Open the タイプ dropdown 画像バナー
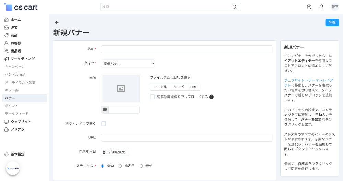 (x=128, y=64)
